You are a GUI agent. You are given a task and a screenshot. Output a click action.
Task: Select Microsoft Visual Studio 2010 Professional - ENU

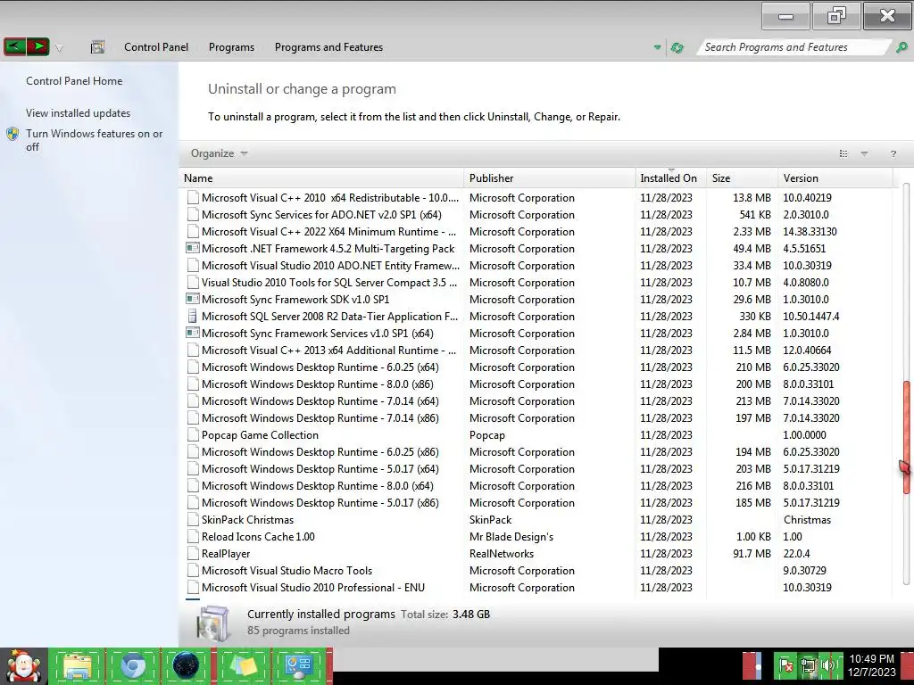tap(536, 587)
